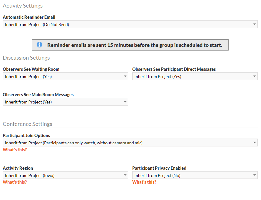Screen dimensions: 261x200
Task: Click the Activity Region label
Action: tap(18, 168)
